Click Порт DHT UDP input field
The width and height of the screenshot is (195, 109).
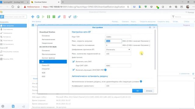point(118,66)
